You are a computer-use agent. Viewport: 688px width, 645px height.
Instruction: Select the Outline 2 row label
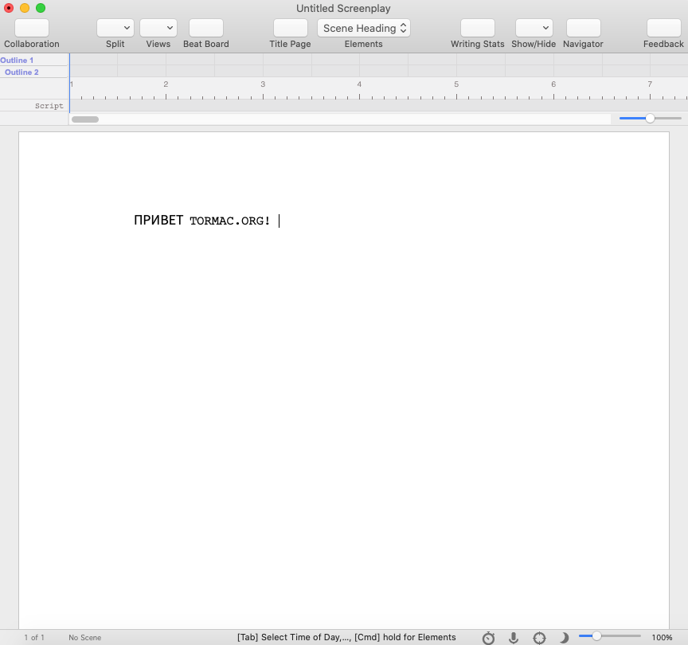coord(21,72)
